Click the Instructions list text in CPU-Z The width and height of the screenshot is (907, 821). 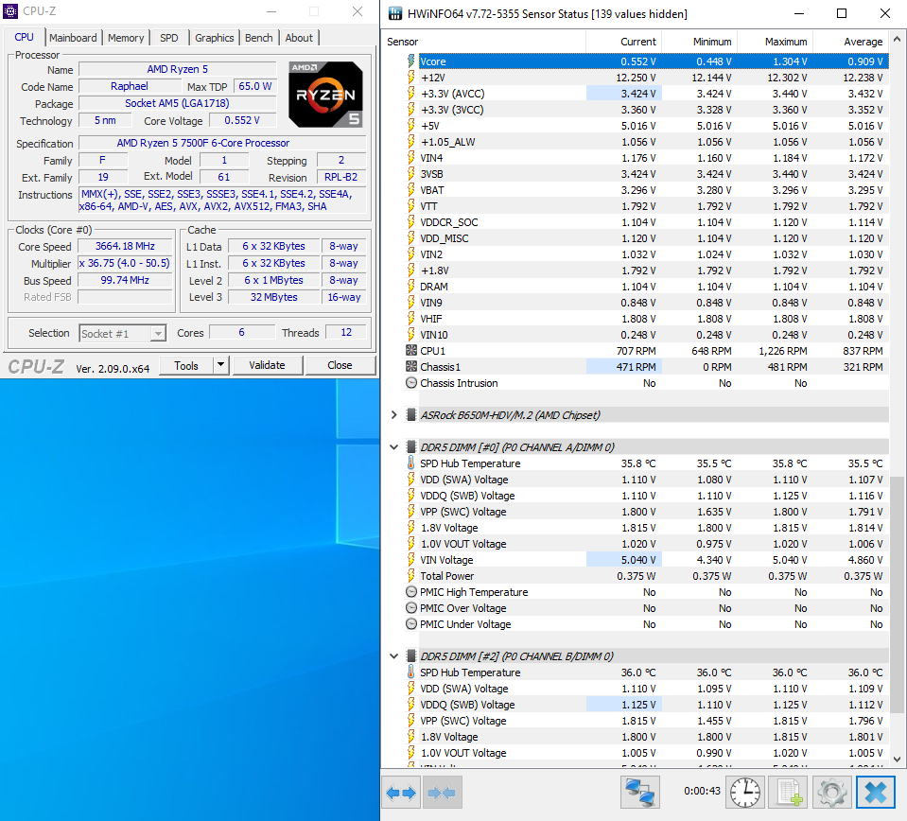coord(222,201)
